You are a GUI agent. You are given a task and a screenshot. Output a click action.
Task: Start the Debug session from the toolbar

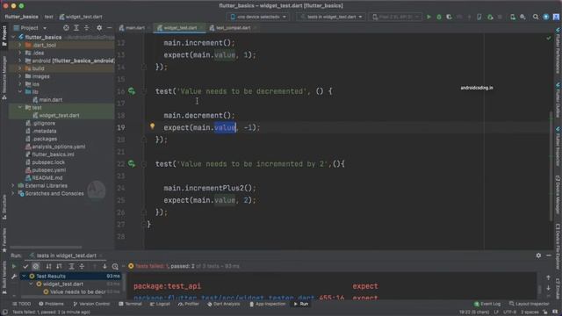pos(439,17)
